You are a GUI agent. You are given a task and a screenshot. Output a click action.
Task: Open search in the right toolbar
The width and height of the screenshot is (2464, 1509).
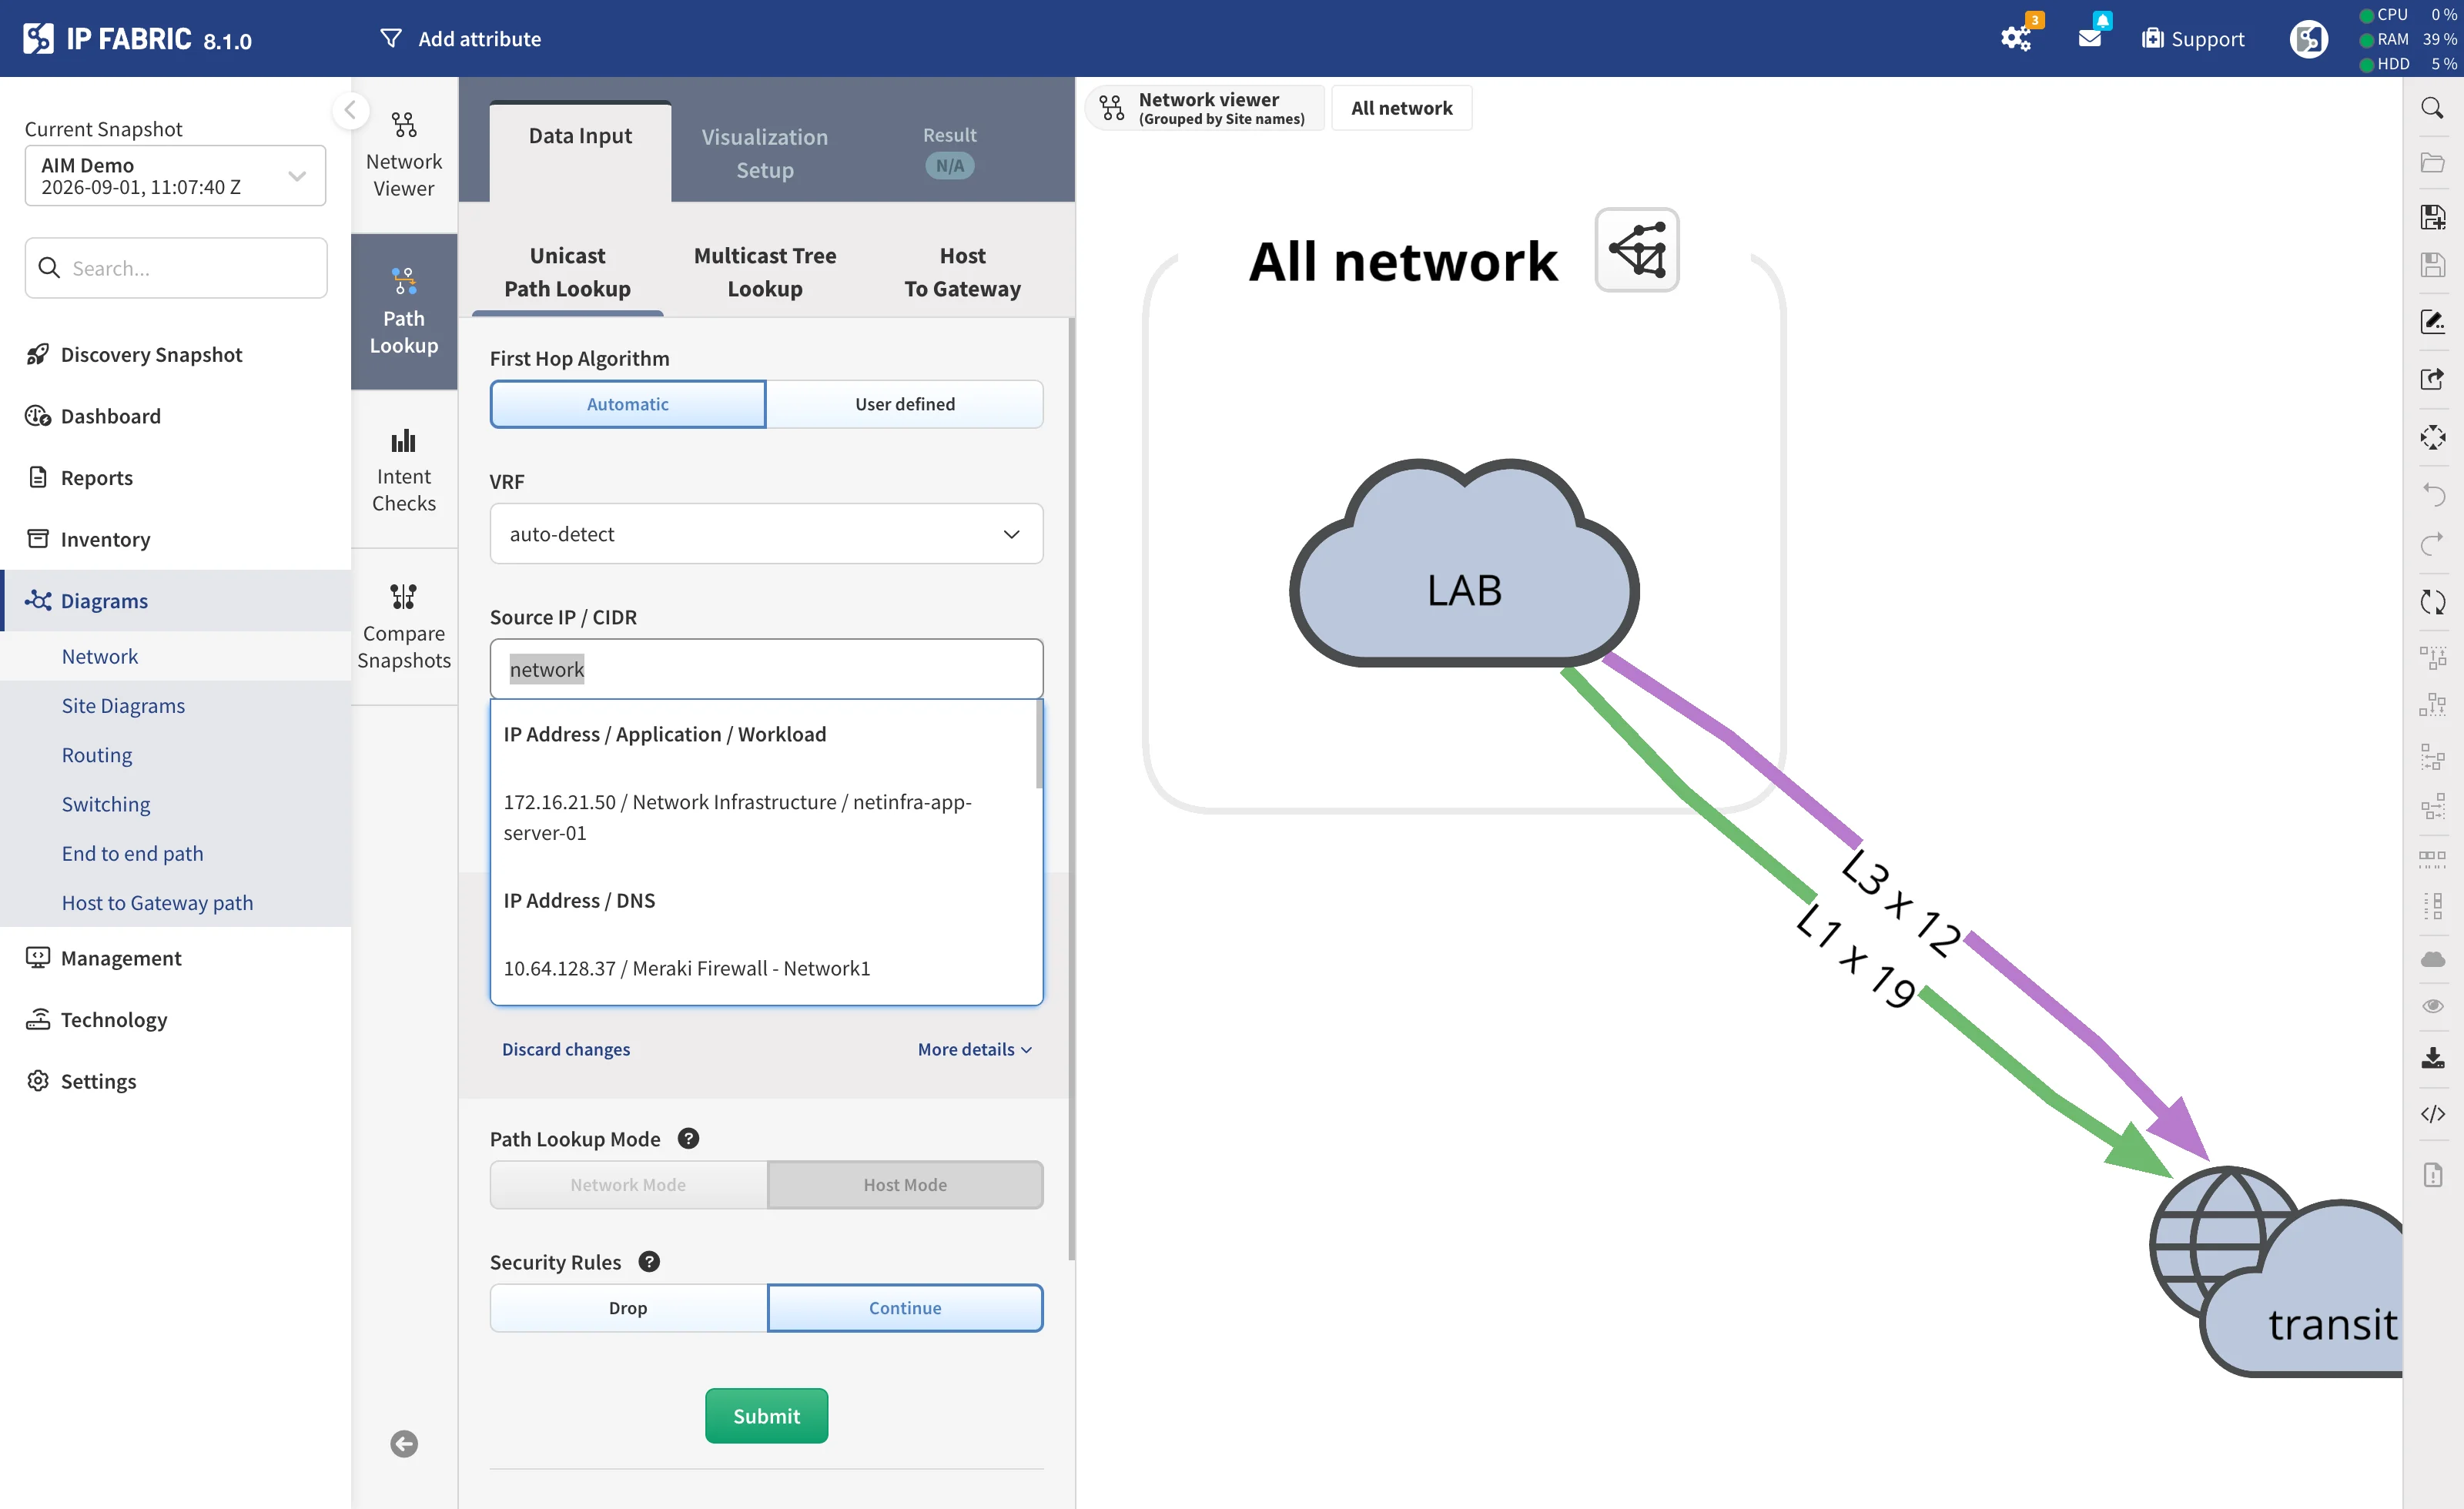2432,108
